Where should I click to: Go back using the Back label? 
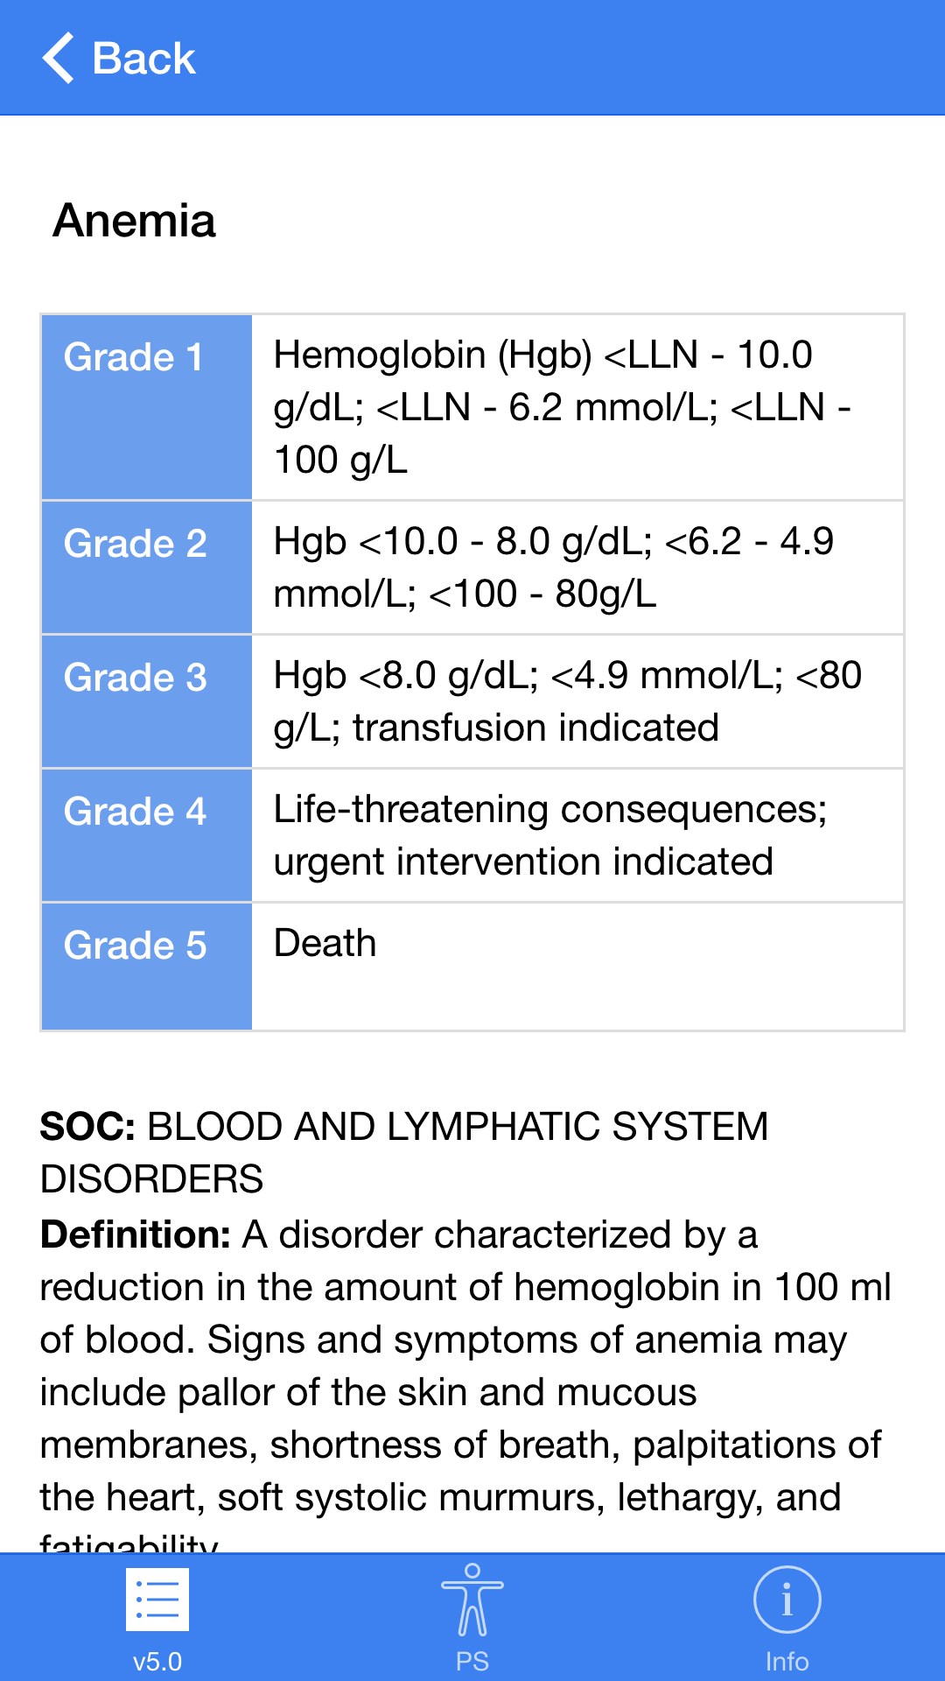[x=143, y=59]
